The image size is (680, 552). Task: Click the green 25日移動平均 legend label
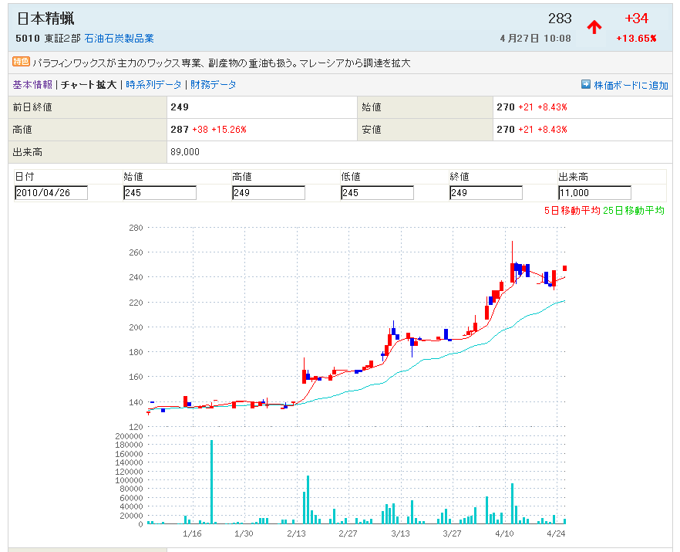(634, 210)
